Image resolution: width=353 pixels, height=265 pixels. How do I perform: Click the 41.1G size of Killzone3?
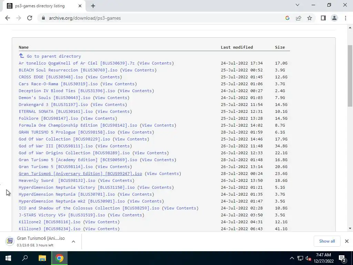[281, 229]
